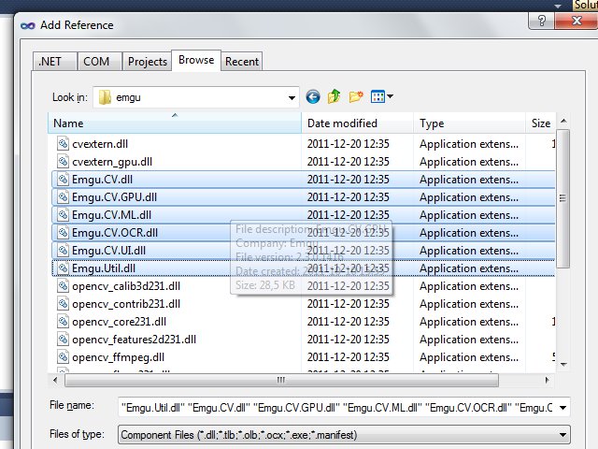Open the Recent tab

[242, 62]
